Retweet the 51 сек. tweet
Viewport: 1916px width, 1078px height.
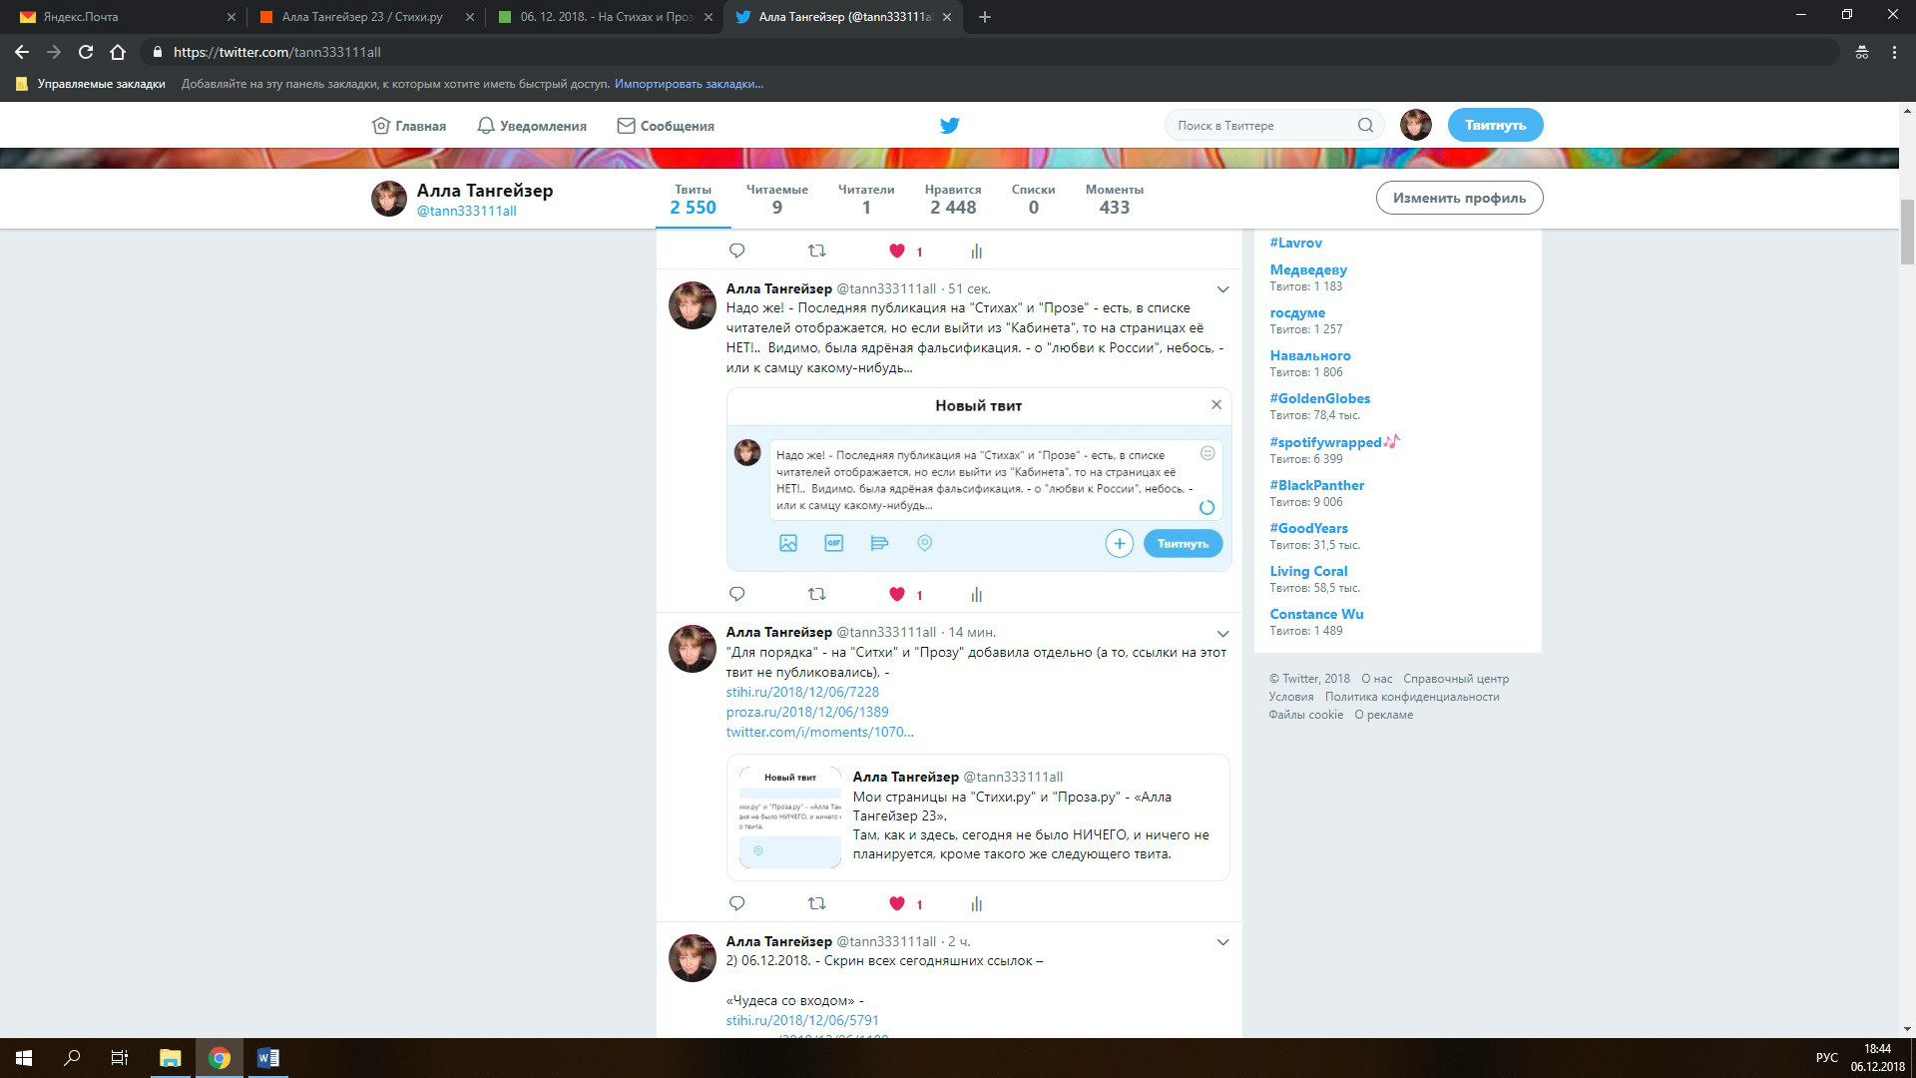pyautogui.click(x=816, y=594)
